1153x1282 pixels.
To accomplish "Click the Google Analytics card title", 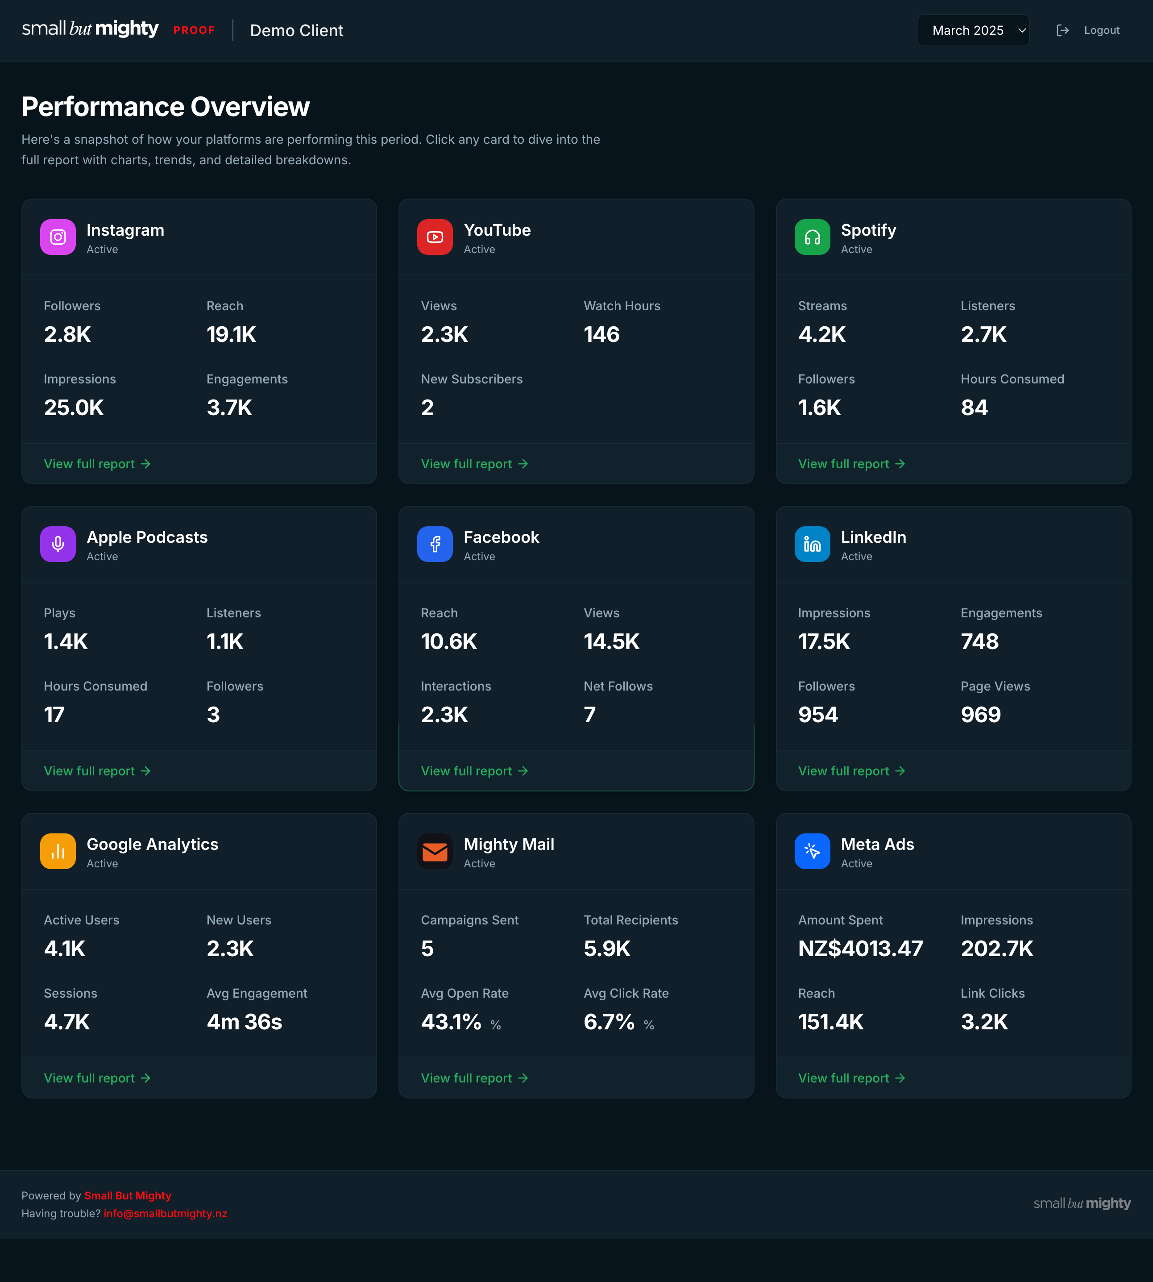I will [x=152, y=845].
